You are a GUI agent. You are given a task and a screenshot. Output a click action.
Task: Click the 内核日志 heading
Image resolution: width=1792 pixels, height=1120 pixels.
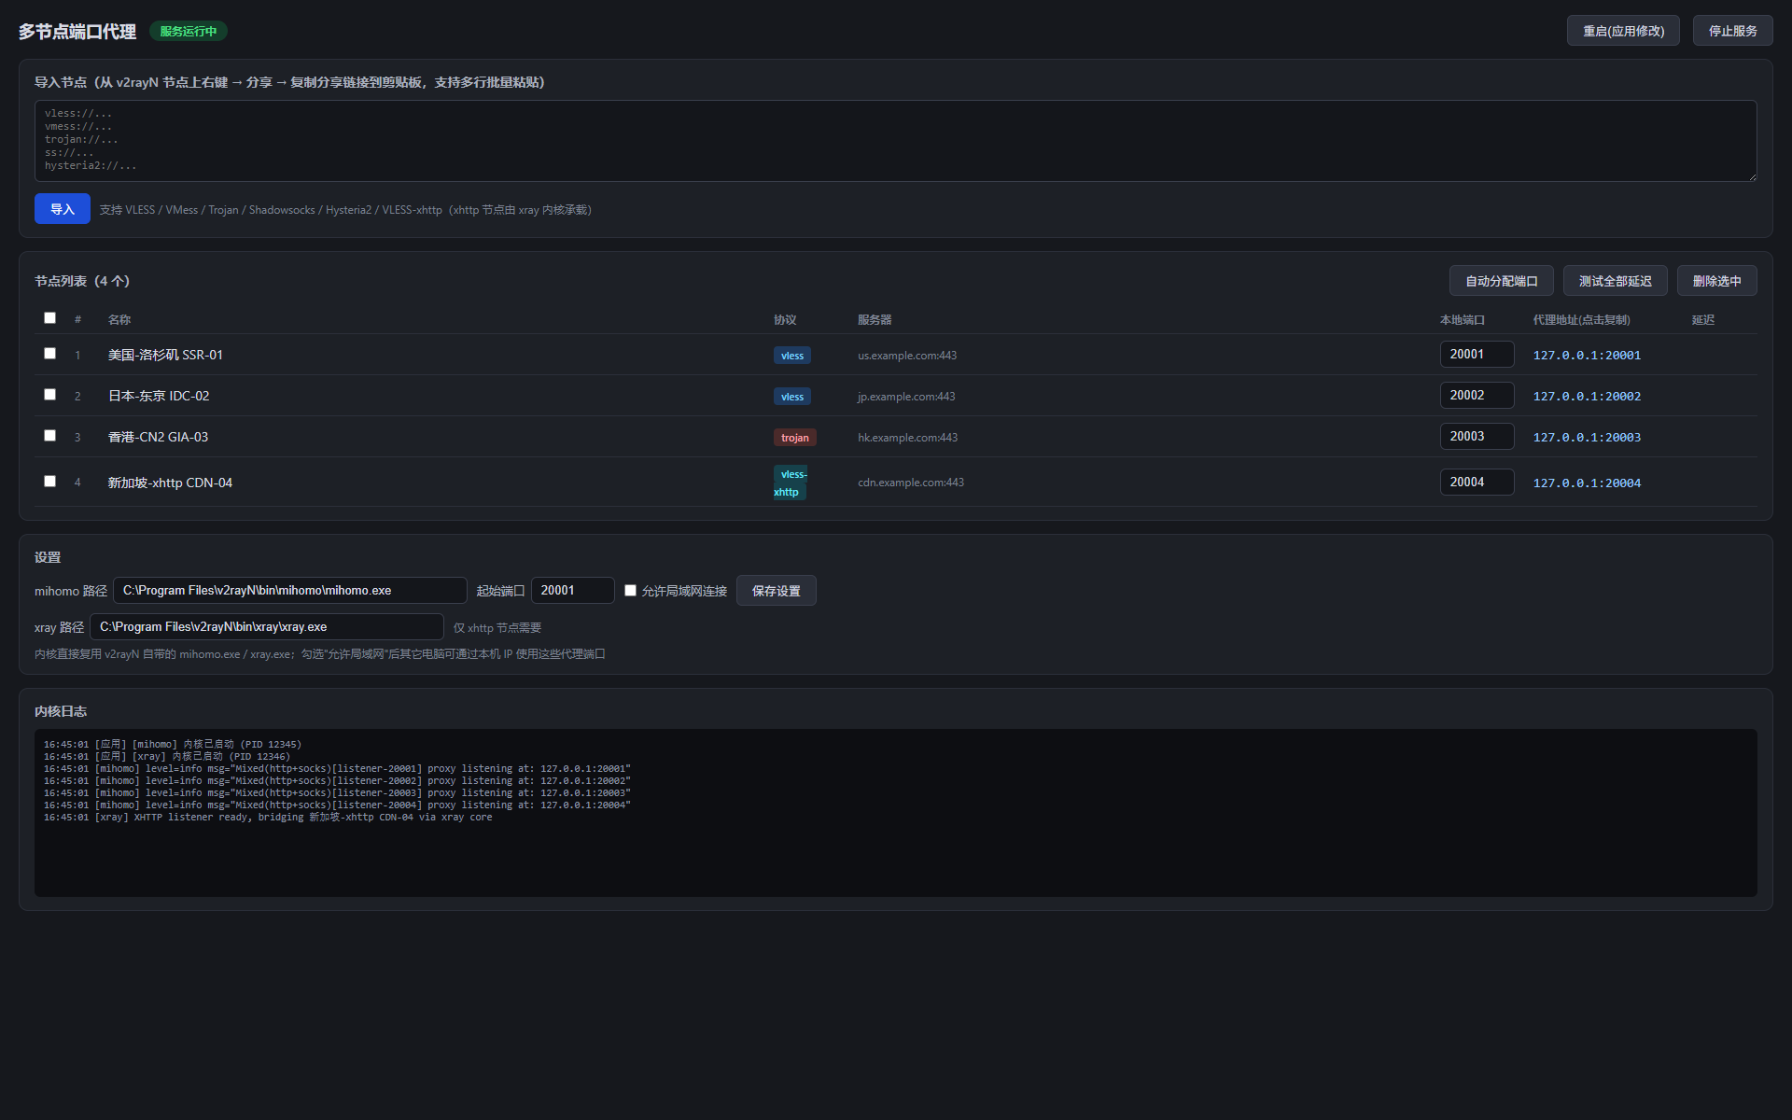[x=61, y=711]
